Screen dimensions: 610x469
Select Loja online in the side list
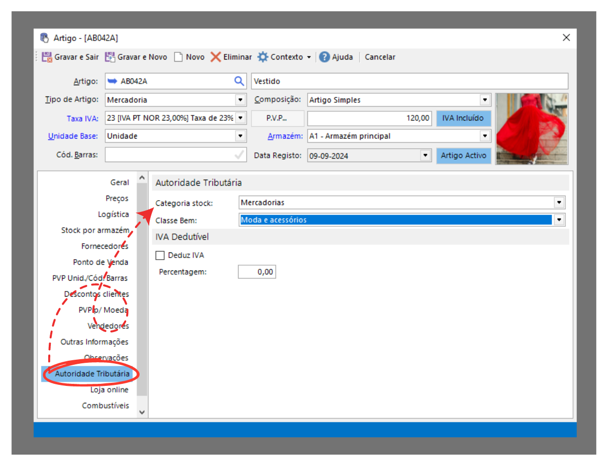pos(109,390)
